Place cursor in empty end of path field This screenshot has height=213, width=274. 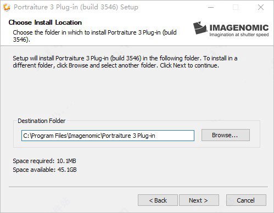[x=174, y=136]
